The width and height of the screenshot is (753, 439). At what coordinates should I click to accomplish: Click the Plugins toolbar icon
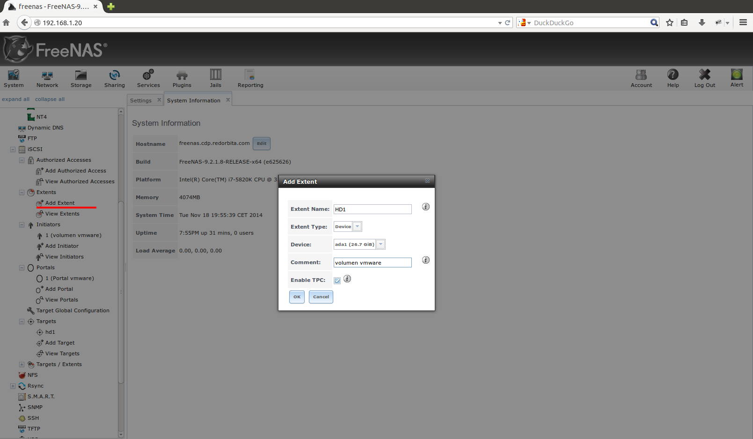(182, 75)
